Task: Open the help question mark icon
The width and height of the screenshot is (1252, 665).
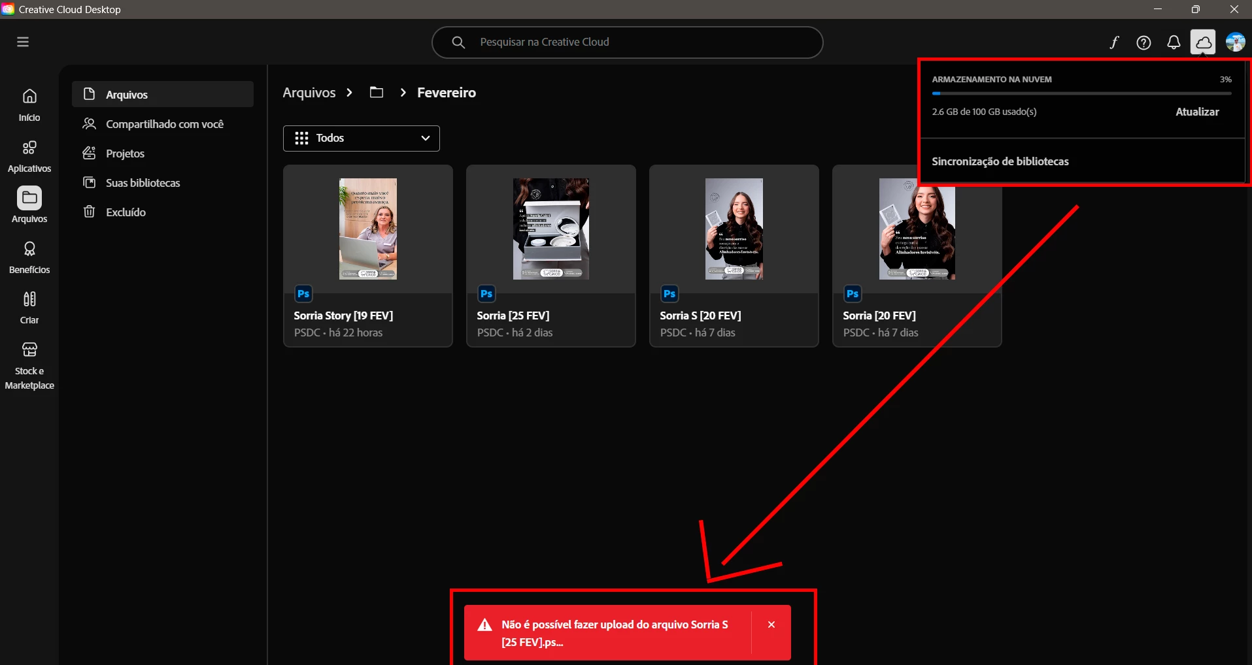Action: pos(1143,42)
